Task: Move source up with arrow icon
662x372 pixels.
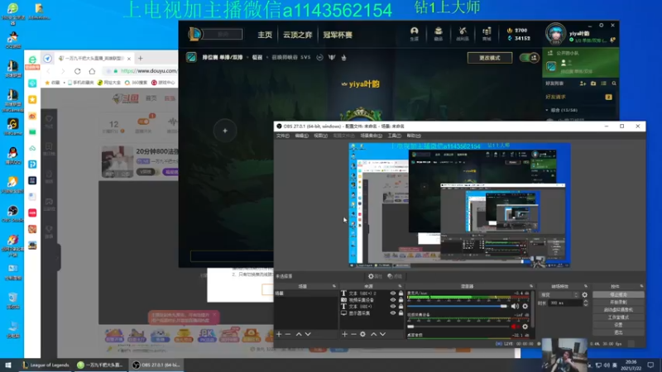Action: [374, 334]
